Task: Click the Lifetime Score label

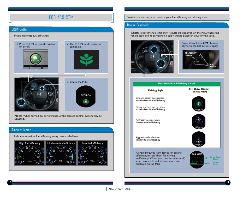Action: pyautogui.click(x=215, y=163)
